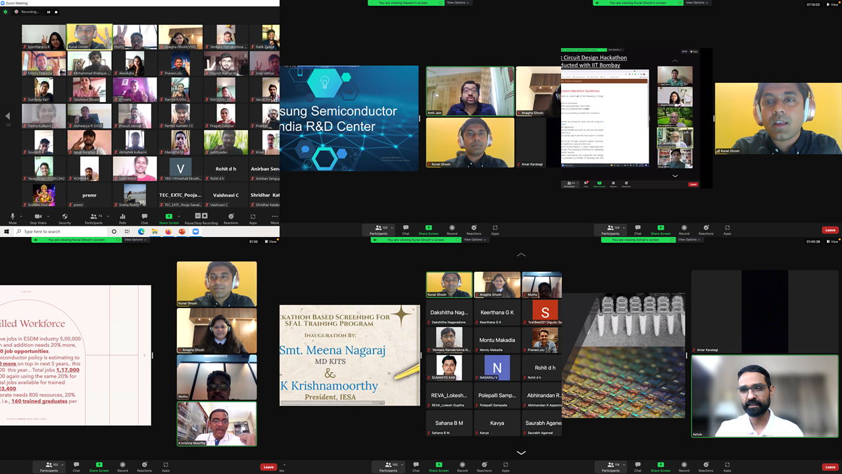
Task: Pause recording beside the Recording indicator
Action: click(48, 12)
